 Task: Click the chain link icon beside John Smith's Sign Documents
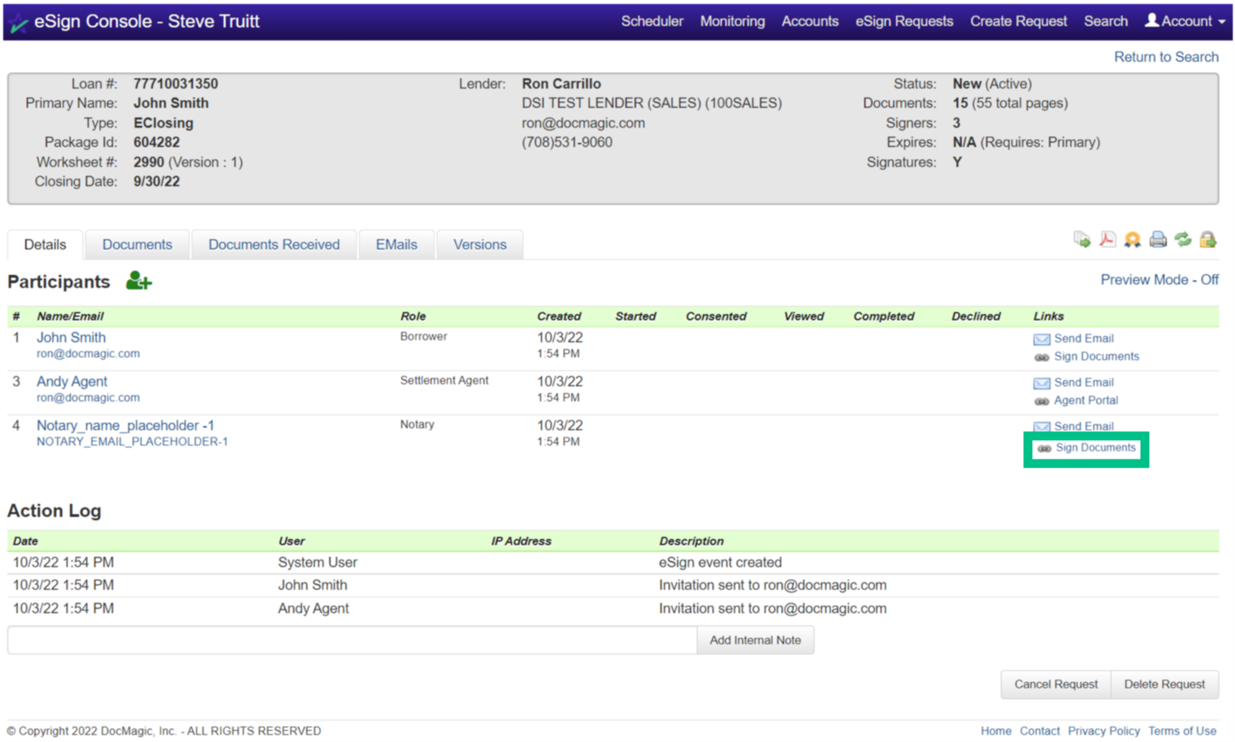coord(1042,357)
